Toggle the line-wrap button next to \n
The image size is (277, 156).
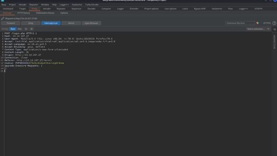point(32,29)
